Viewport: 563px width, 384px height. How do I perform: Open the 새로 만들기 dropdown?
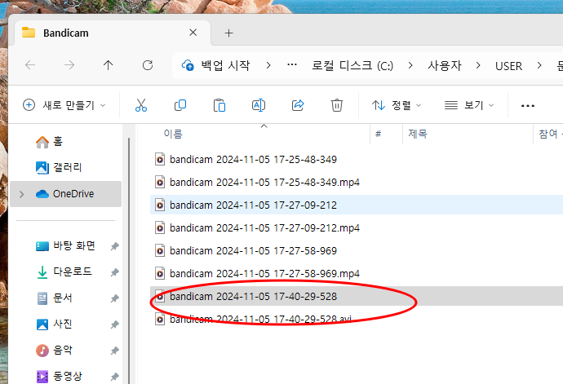[64, 105]
